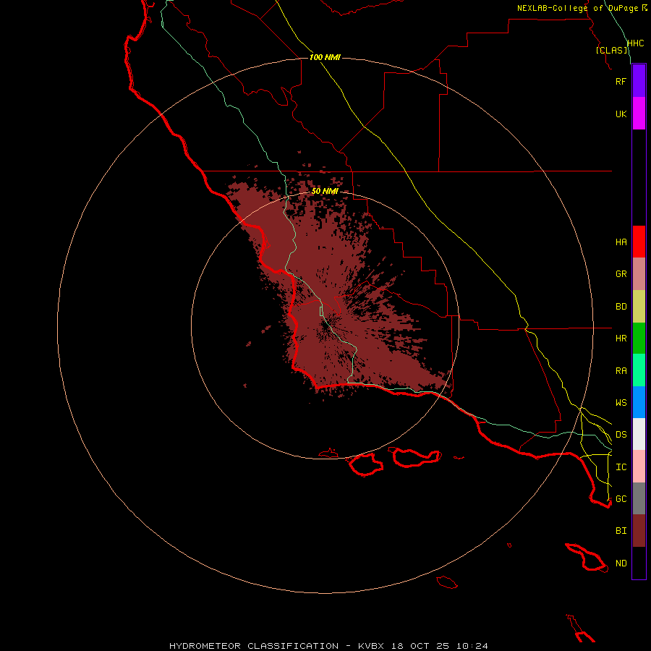Click the GR legend label
The height and width of the screenshot is (651, 651).
pos(621,274)
